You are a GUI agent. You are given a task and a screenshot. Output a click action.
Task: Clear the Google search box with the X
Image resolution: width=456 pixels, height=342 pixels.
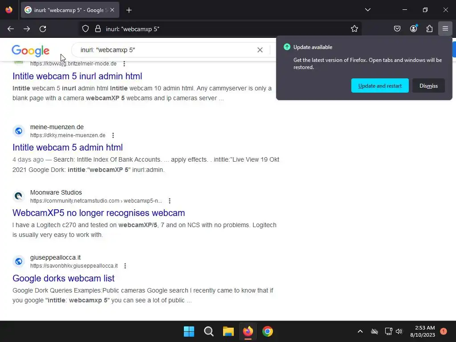click(260, 50)
